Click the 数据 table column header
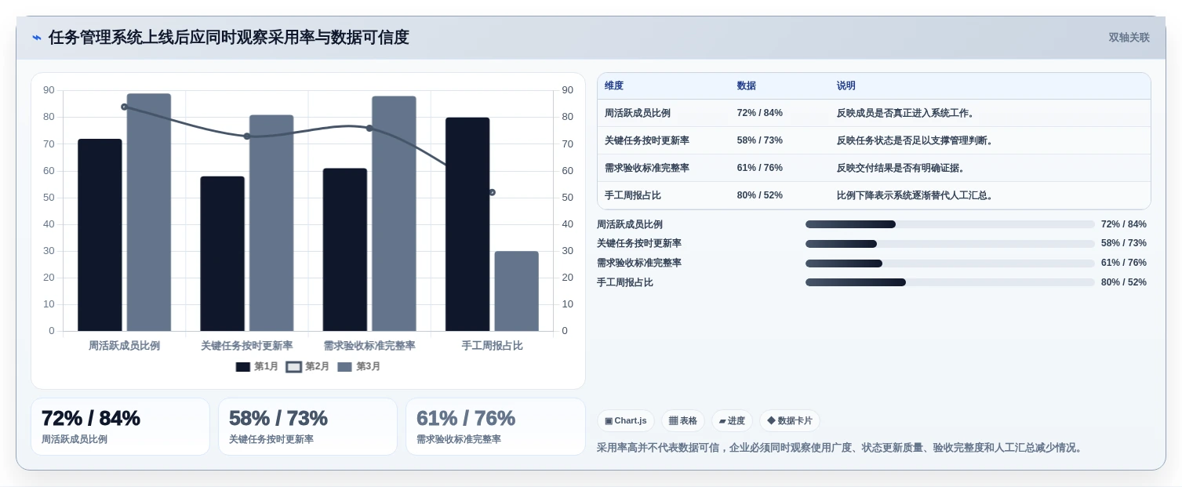 (x=747, y=85)
